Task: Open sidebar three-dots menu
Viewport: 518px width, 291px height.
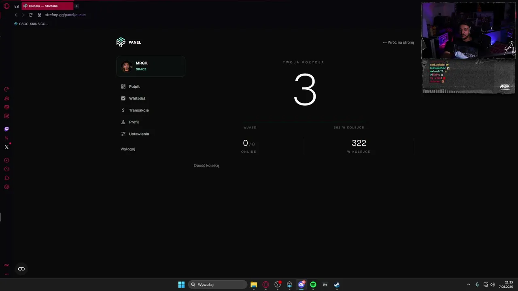Action: [6, 274]
